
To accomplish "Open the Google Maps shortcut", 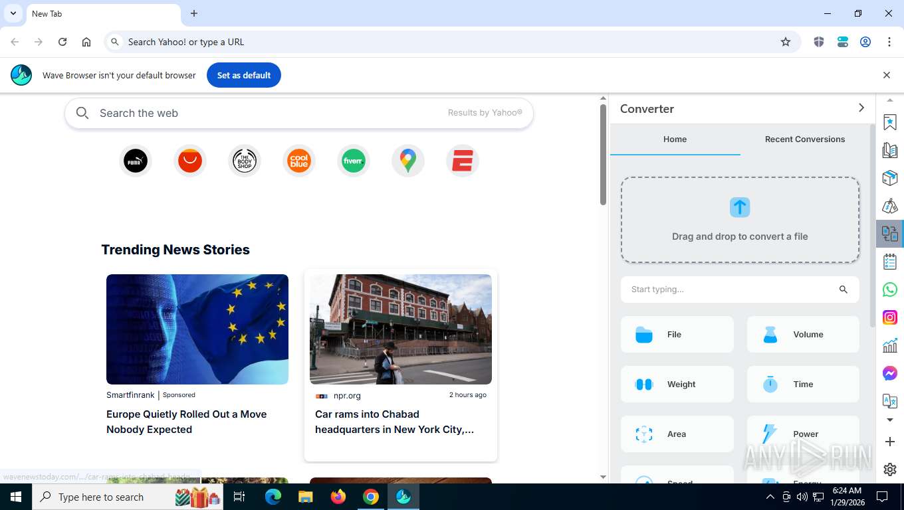I will point(408,161).
